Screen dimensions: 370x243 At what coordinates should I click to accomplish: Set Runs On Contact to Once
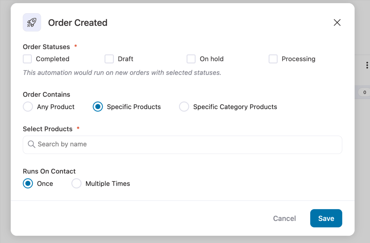(x=28, y=184)
